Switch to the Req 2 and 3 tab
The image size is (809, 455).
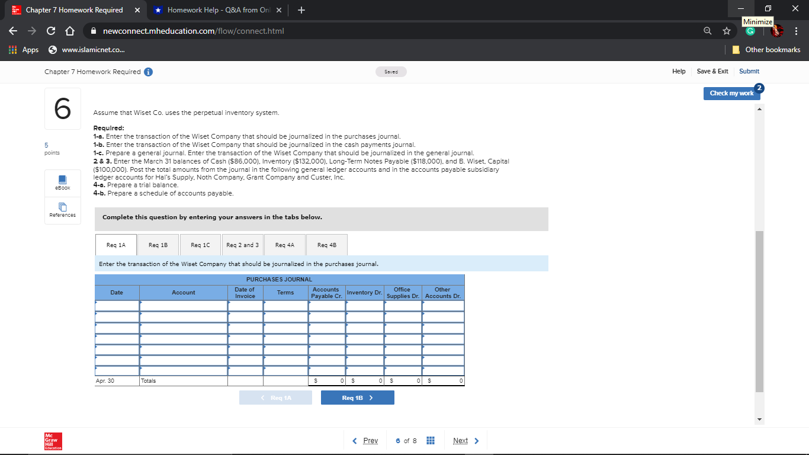click(x=242, y=244)
